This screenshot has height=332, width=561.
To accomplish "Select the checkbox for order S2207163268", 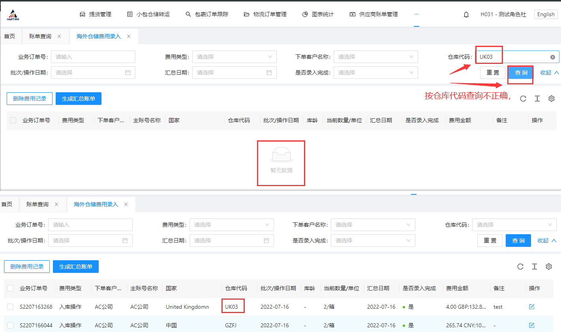I will point(11,307).
